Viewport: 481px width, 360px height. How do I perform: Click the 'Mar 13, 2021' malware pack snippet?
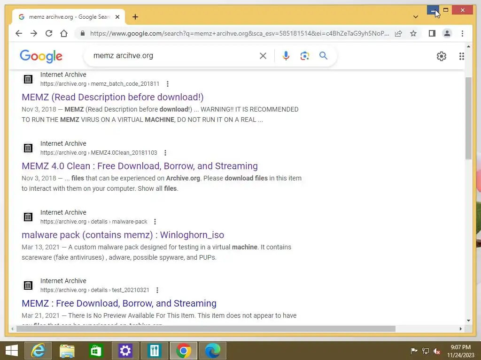pos(156,252)
